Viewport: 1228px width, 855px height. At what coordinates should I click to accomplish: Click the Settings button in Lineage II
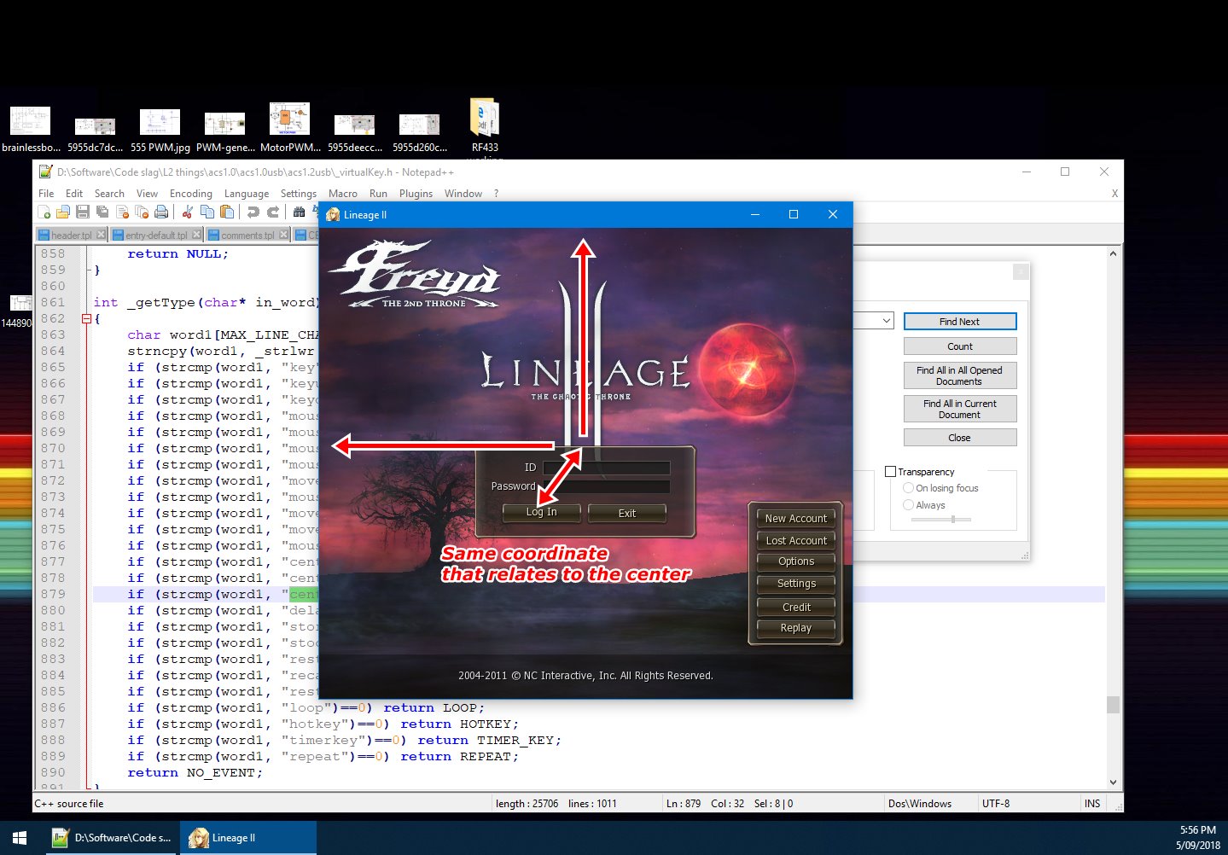click(795, 584)
